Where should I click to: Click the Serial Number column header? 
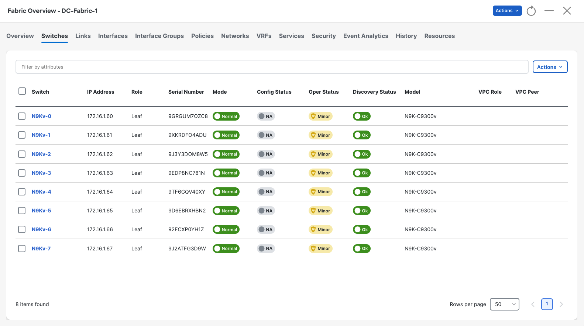click(186, 92)
